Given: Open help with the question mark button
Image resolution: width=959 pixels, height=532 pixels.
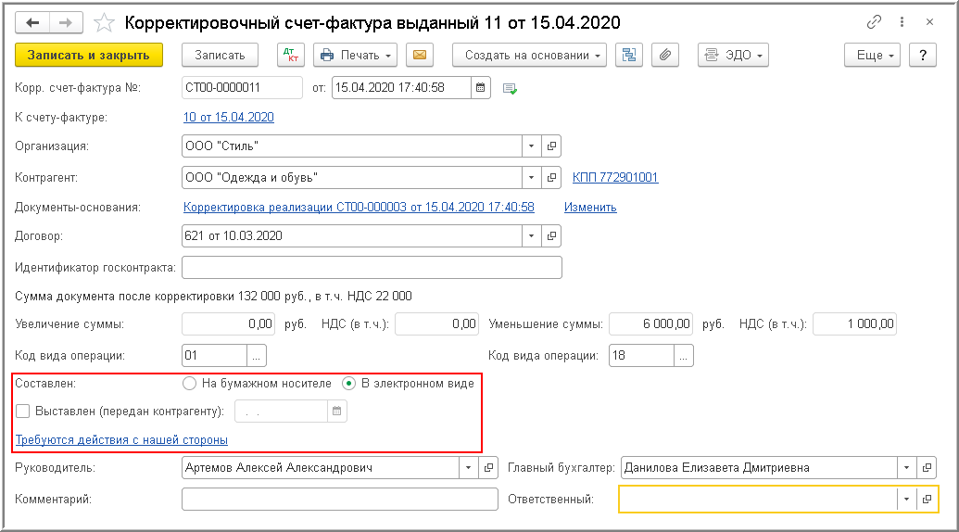Looking at the screenshot, I should (923, 55).
